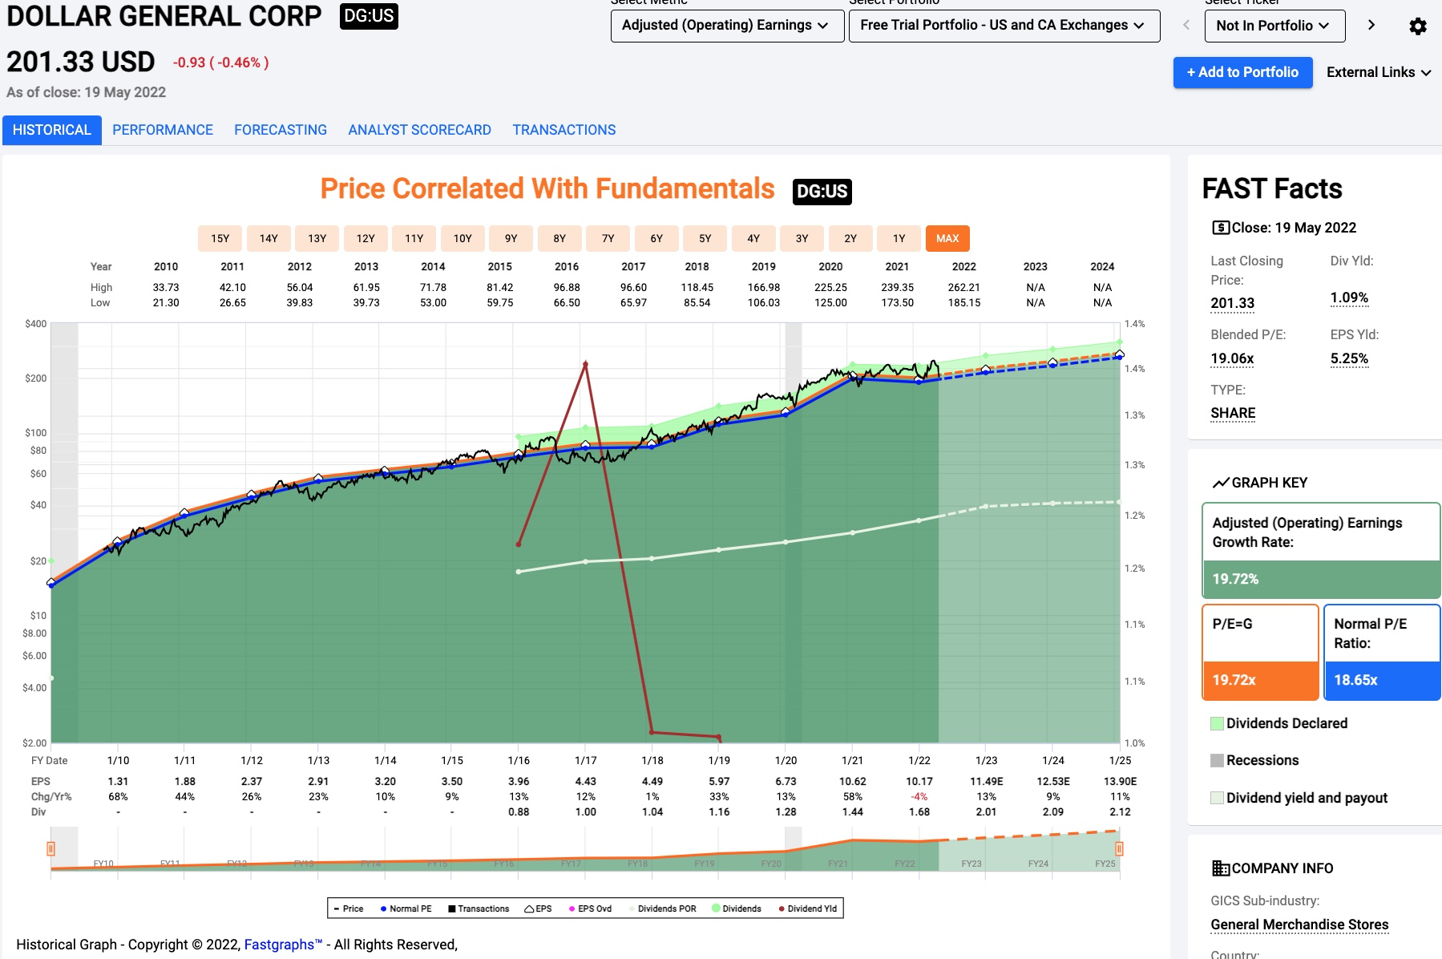Select the 4Y time range
Screen dimensions: 1442x959
(753, 238)
